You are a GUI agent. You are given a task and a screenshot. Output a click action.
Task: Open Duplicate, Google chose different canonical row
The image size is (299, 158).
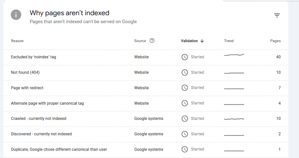point(59,149)
